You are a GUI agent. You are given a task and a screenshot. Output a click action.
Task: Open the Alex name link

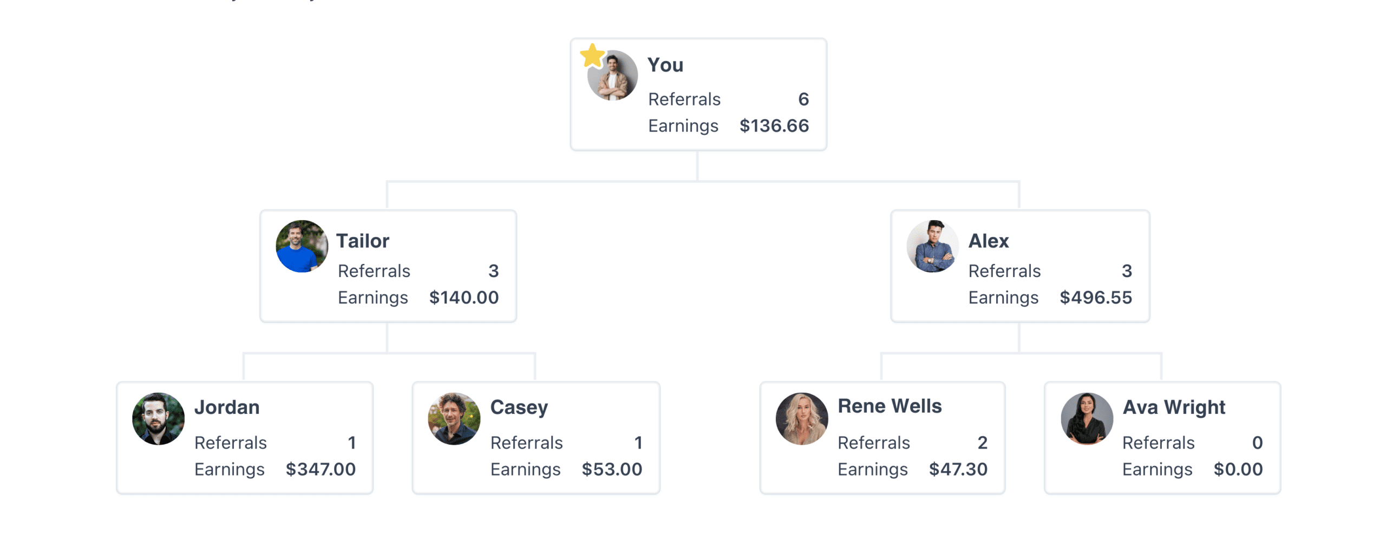tap(988, 241)
